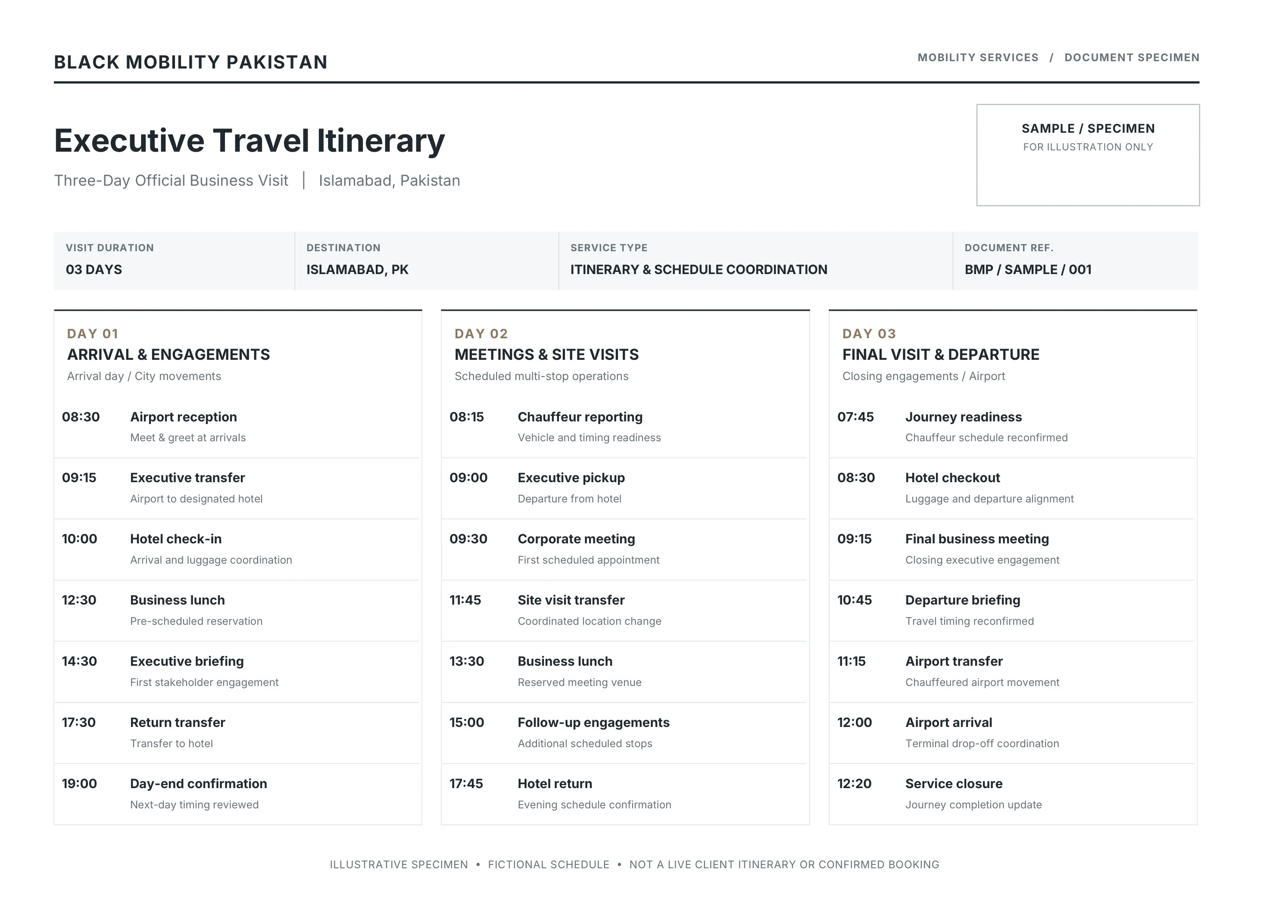Click the 03 DAYS visit duration value
Viewport: 1270px width, 898px height.
click(x=94, y=269)
